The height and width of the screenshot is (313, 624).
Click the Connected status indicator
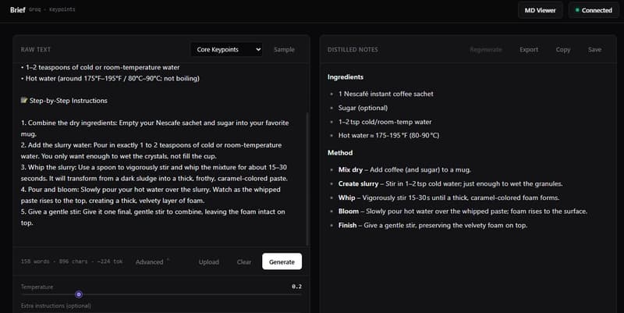[x=594, y=10]
